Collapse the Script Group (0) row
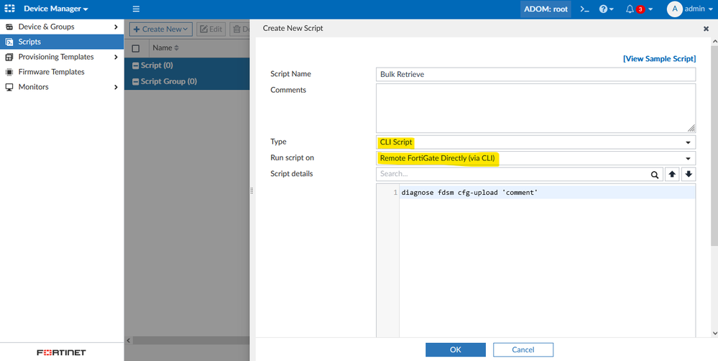Viewport: 718px width, 361px height. (x=136, y=81)
